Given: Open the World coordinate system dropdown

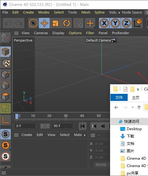Looking at the screenshot, I should [x=102, y=165].
